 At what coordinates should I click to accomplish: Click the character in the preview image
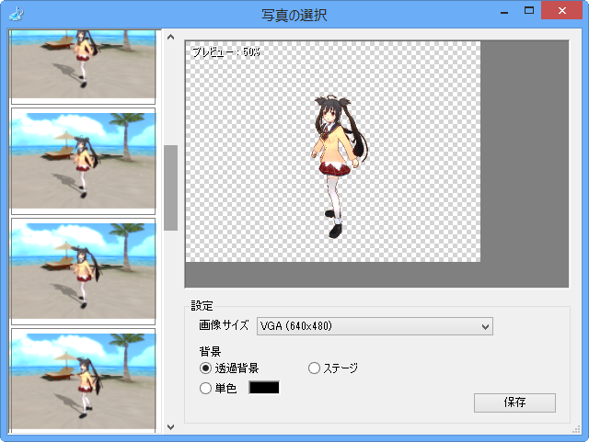pos(340,166)
